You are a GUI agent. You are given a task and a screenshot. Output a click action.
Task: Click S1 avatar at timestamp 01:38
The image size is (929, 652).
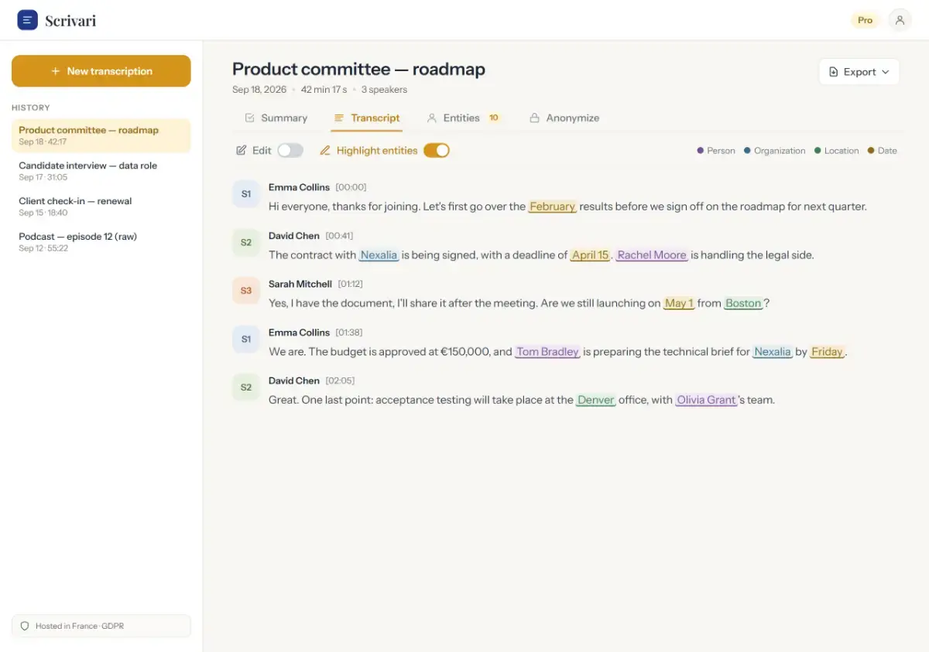click(x=246, y=339)
